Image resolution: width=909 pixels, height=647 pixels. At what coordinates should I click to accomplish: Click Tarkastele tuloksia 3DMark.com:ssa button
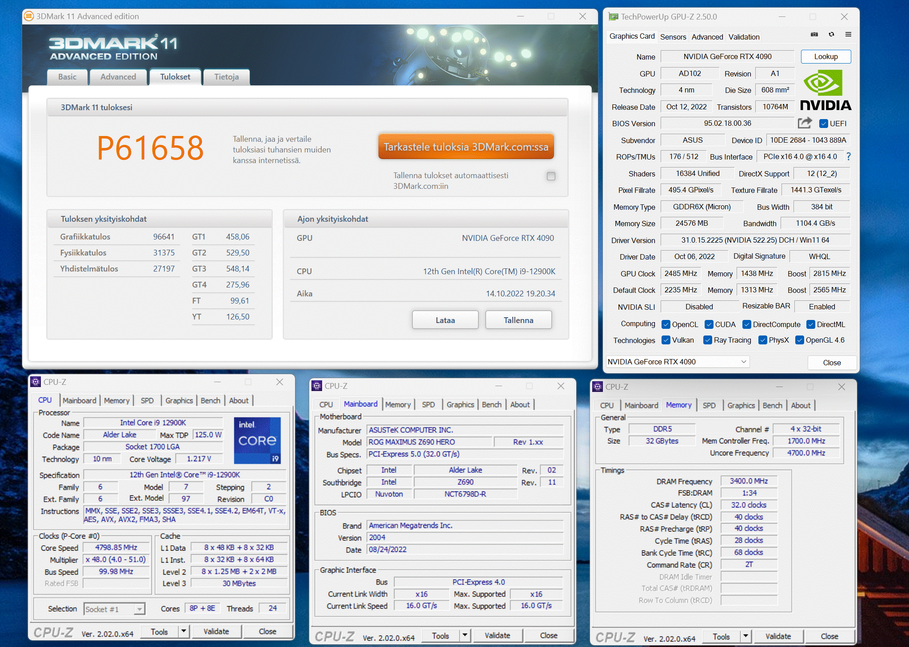(466, 147)
